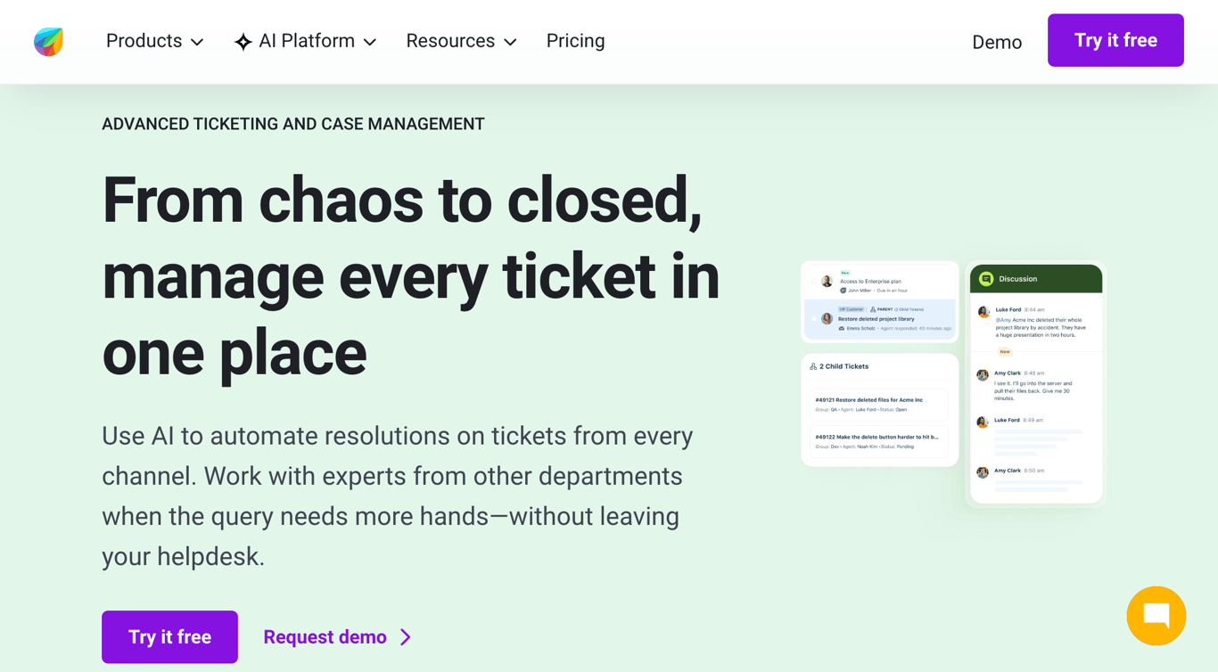Click the Advanced Ticketing and Case Management label
1218x672 pixels.
click(x=293, y=124)
